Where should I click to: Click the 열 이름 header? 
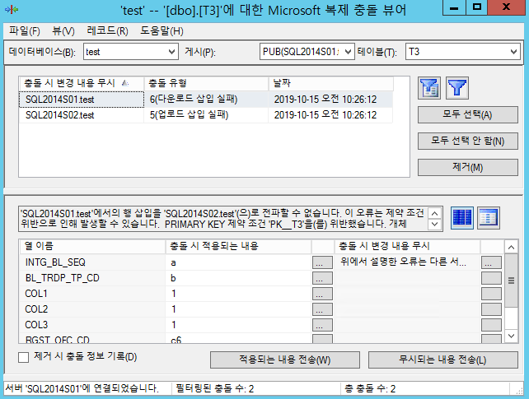[92, 247]
